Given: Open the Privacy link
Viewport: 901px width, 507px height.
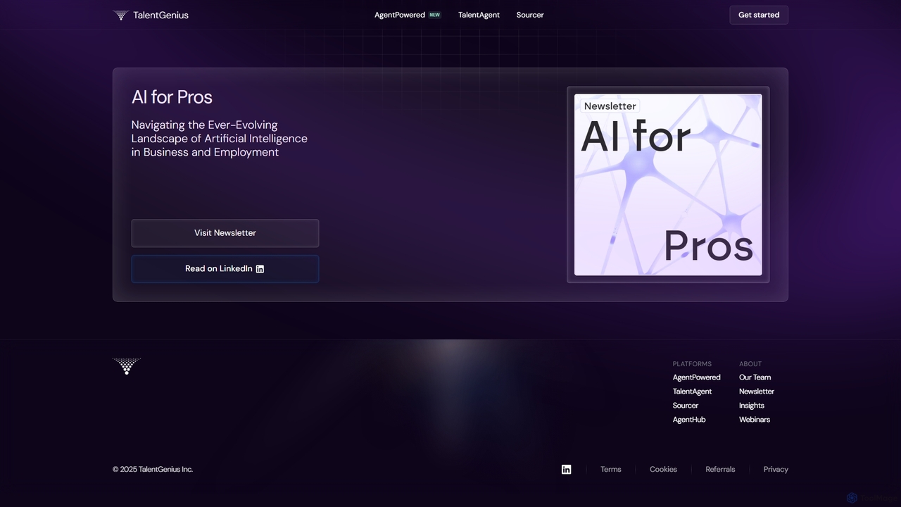Looking at the screenshot, I should (x=776, y=470).
